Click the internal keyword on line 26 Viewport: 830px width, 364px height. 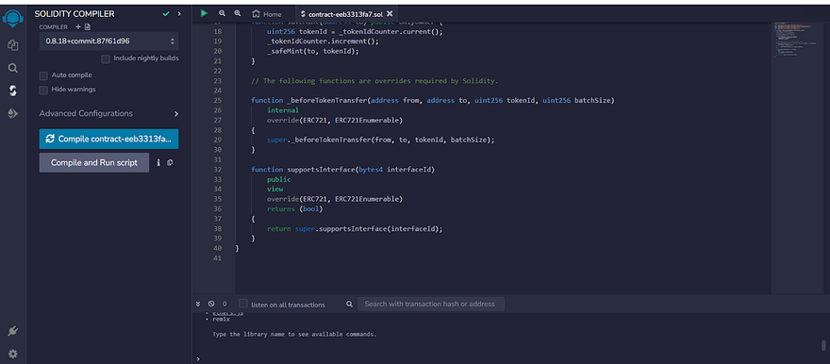[x=283, y=110]
